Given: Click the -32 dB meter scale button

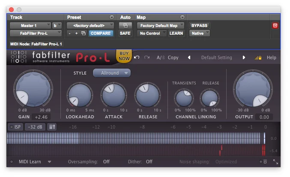Looking at the screenshot, I should tap(35, 127).
